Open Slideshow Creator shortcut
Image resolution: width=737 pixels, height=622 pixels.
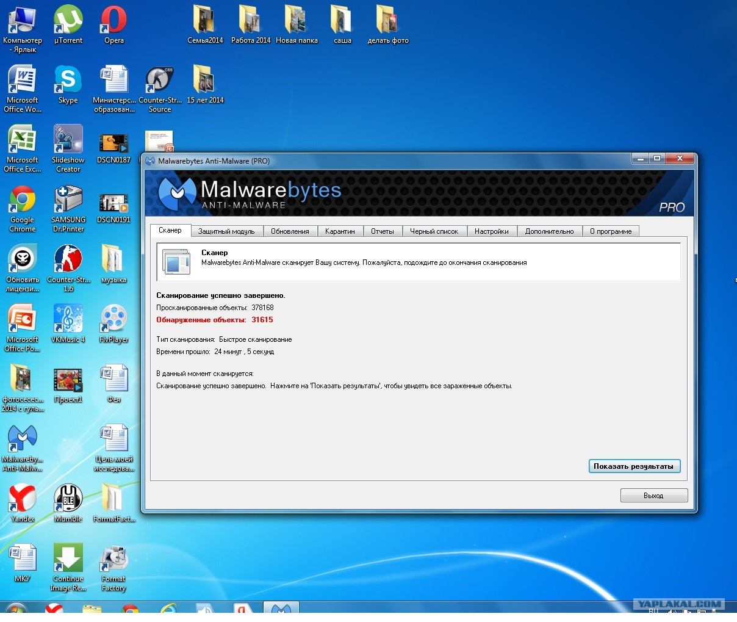tap(68, 148)
